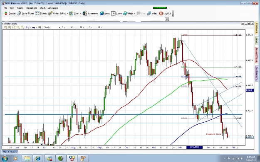Select the line drawing tool icon
Viewport: 260px width, 162px height.
[34, 27]
